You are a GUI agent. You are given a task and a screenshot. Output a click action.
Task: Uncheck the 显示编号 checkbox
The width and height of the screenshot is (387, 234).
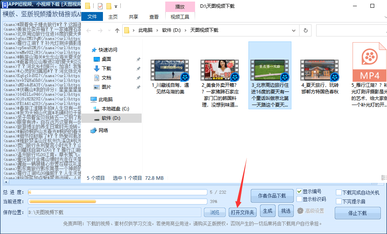pyautogui.click(x=300, y=191)
